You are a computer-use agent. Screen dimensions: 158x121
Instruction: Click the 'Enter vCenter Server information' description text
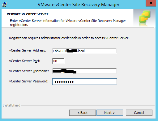pyautogui.click(x=68, y=23)
